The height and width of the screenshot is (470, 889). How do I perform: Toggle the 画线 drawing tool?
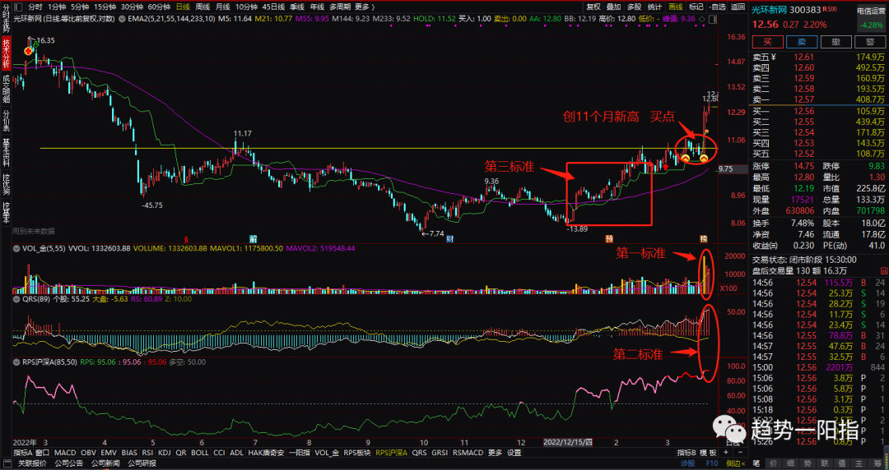pos(675,7)
